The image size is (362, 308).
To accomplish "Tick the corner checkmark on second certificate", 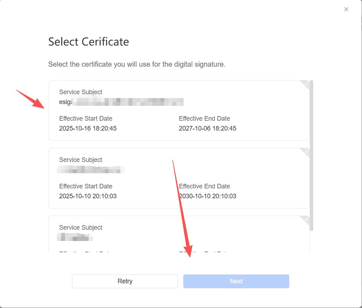I will pos(306,152).
